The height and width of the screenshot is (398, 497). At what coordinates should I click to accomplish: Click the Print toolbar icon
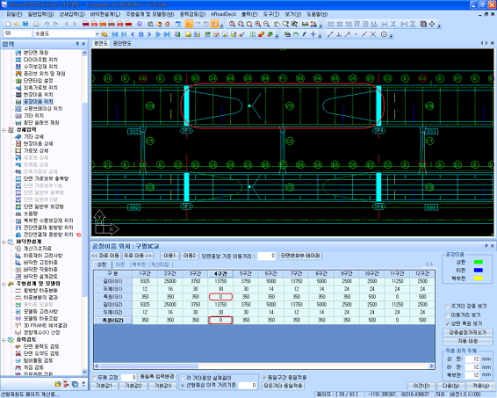[37, 24]
